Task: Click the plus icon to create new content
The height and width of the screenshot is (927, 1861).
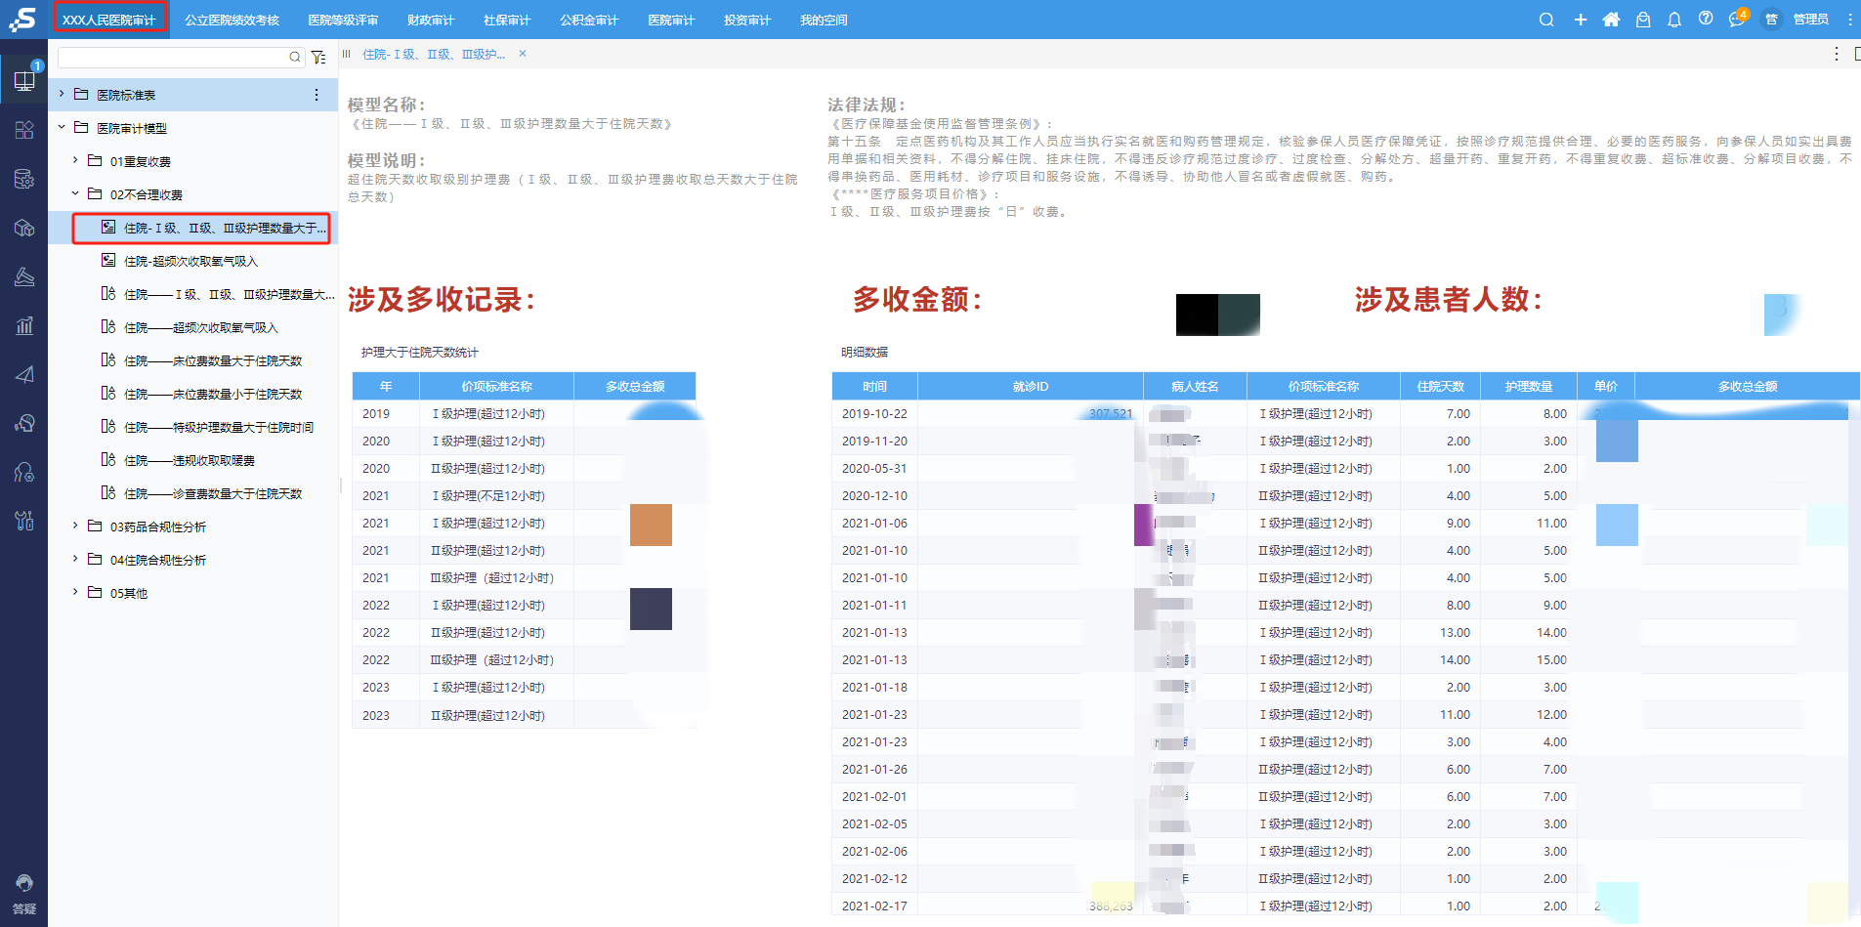Action: pyautogui.click(x=1581, y=19)
